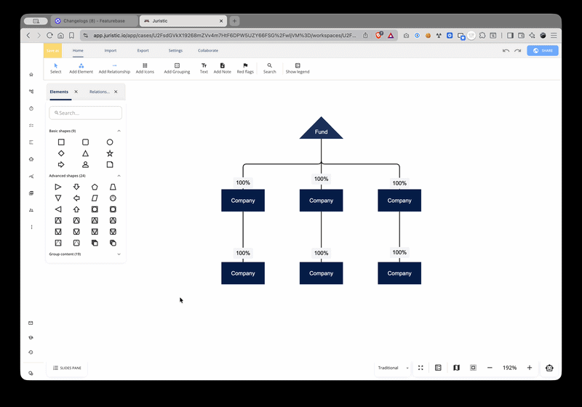Toggle the Slides Pane
Image resolution: width=582 pixels, height=407 pixels.
click(67, 368)
